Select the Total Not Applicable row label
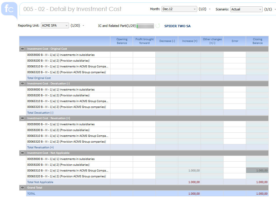276x201 pixels. pos(40,182)
